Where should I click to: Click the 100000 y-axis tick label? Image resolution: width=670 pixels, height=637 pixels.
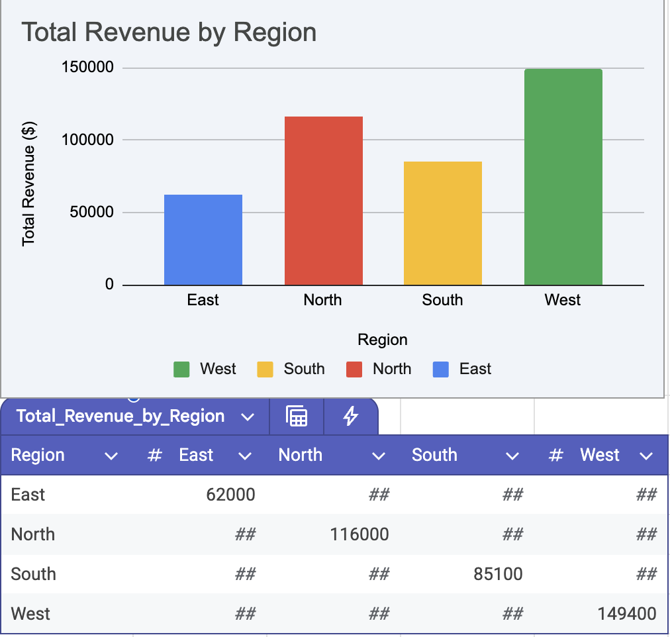pos(87,140)
